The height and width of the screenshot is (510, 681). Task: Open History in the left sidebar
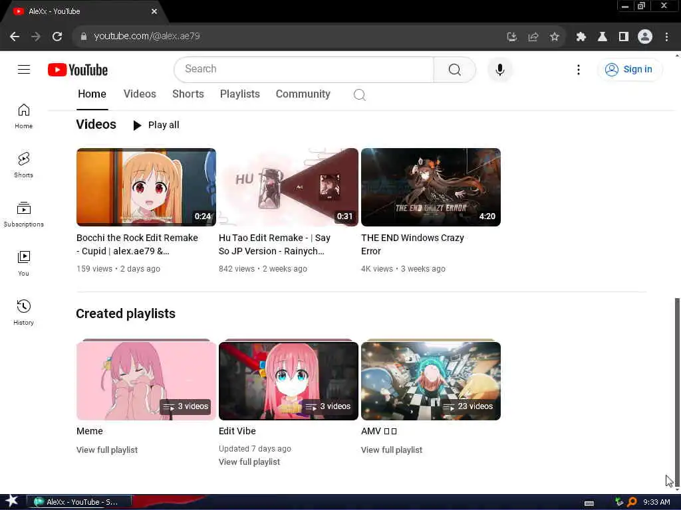point(23,312)
